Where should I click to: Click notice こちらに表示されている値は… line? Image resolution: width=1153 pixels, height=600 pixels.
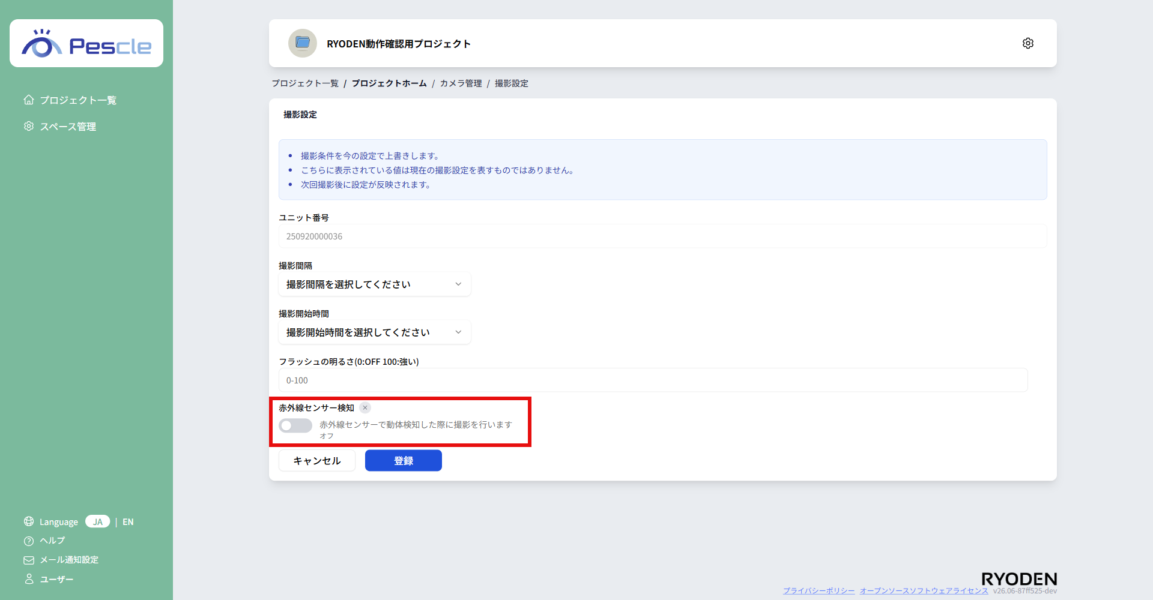point(438,170)
